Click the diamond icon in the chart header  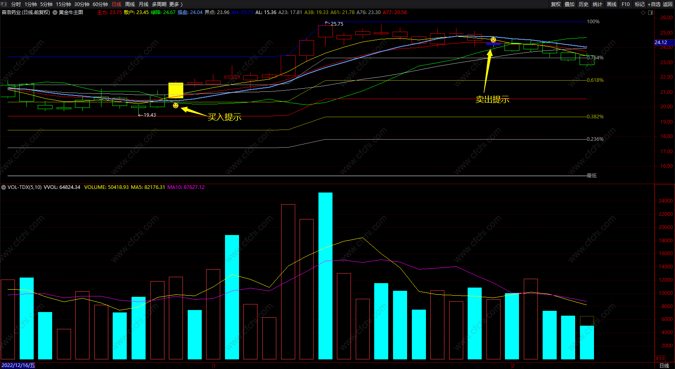click(x=643, y=12)
